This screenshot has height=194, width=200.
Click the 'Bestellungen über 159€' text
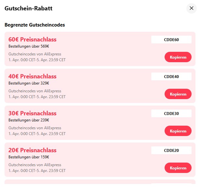click(x=29, y=157)
